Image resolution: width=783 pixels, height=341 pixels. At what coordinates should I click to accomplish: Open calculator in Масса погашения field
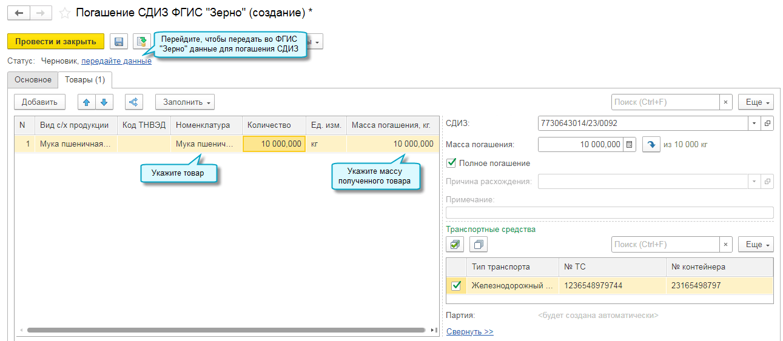629,145
